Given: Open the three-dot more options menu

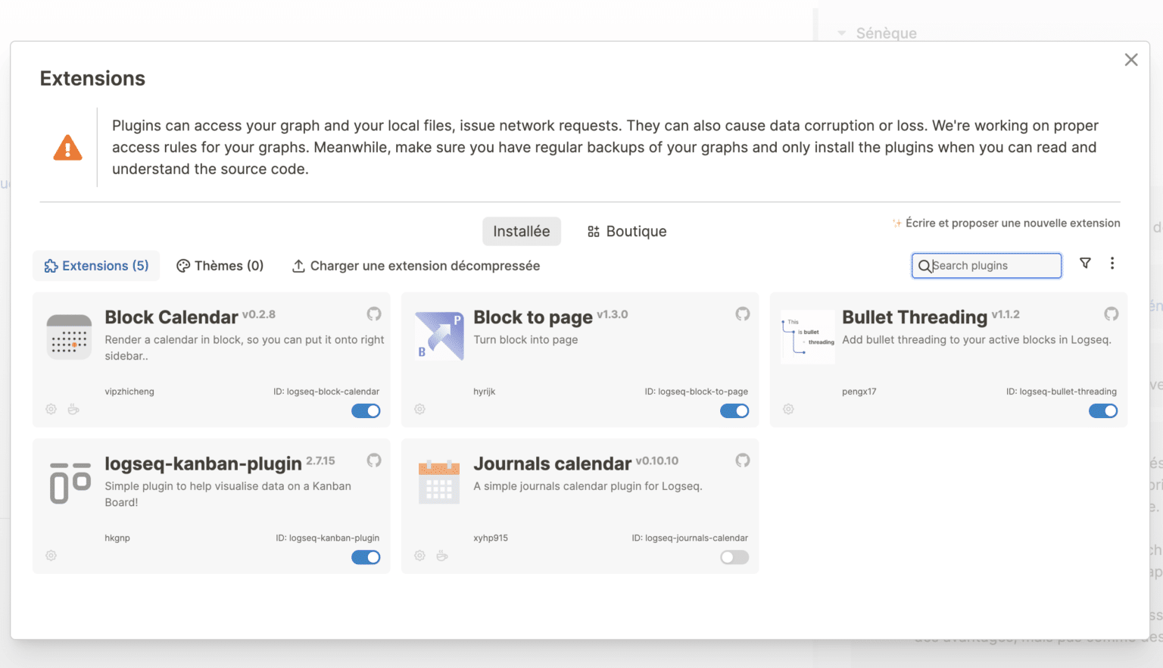Looking at the screenshot, I should pyautogui.click(x=1112, y=263).
